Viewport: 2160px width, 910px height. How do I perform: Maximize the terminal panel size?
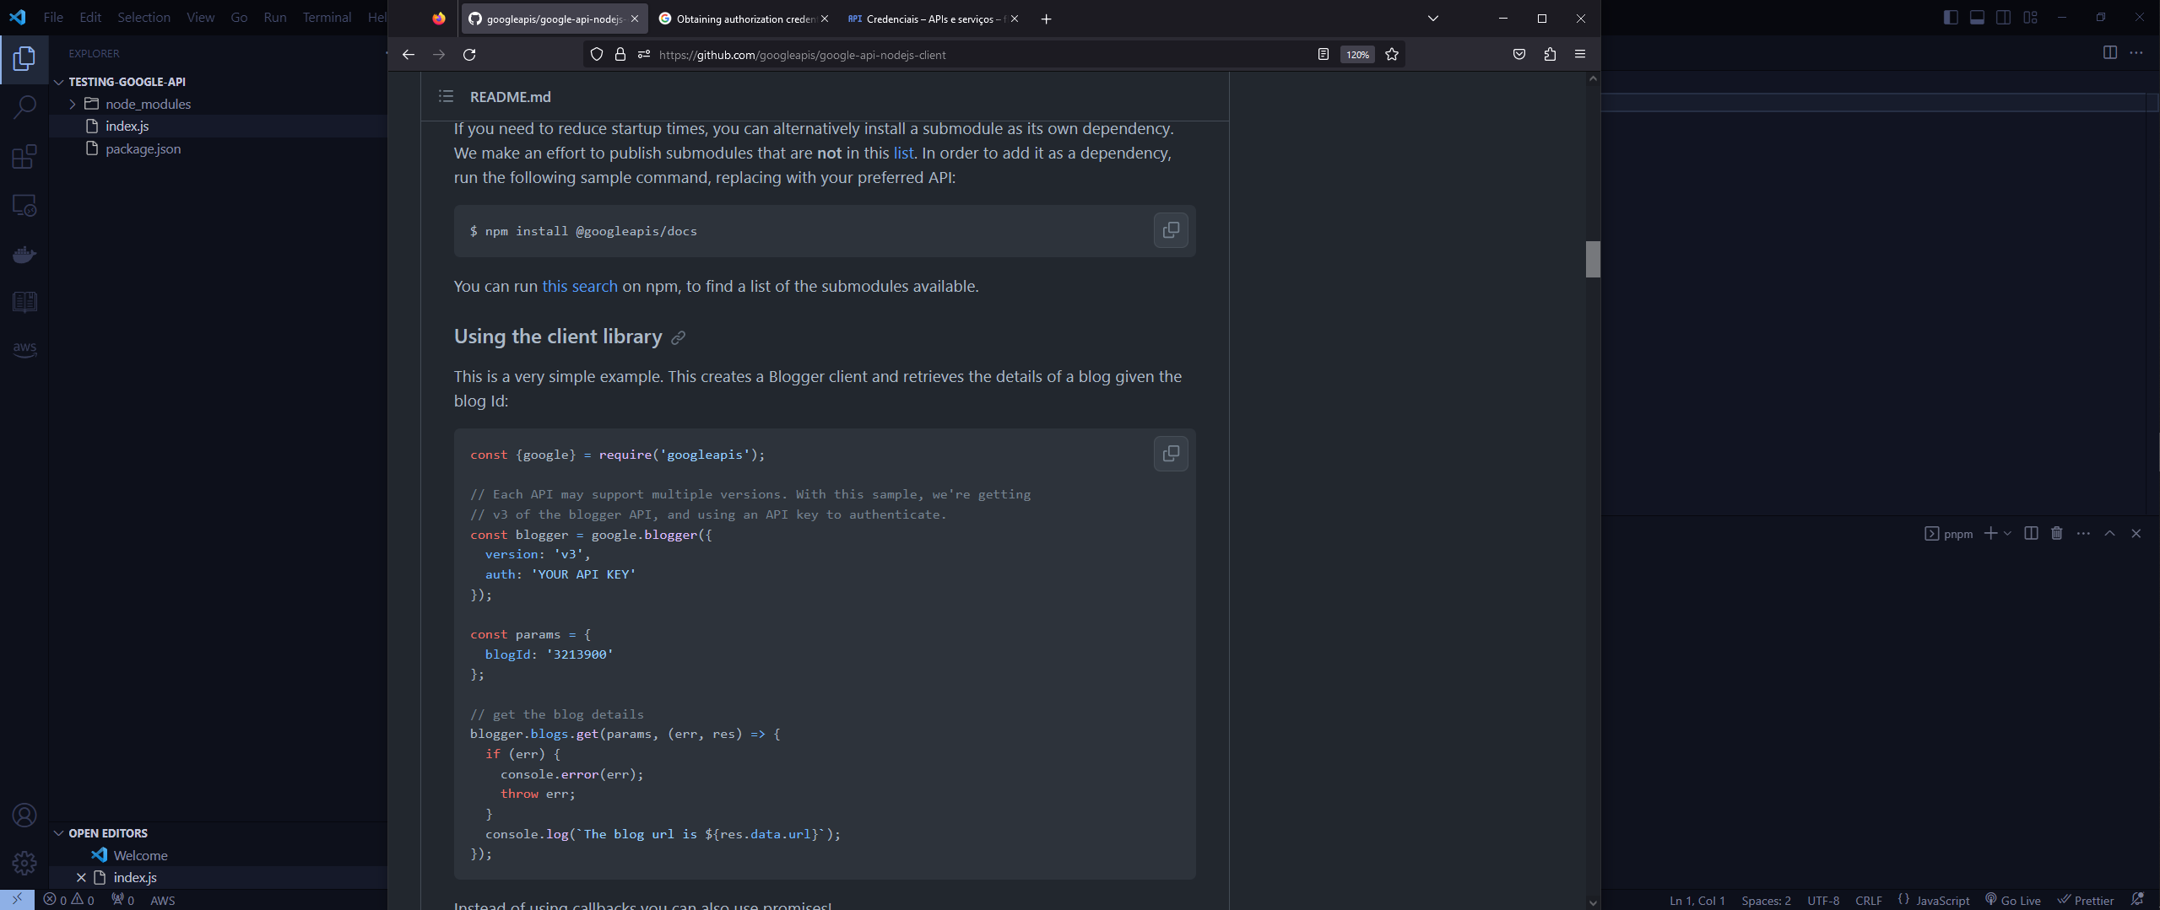(2109, 534)
